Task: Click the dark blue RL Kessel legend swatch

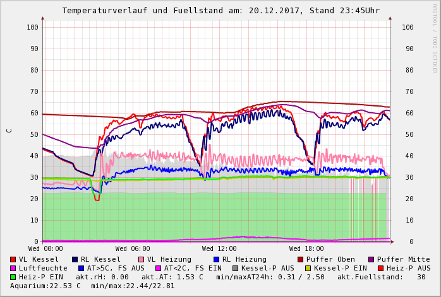Action: point(75,260)
